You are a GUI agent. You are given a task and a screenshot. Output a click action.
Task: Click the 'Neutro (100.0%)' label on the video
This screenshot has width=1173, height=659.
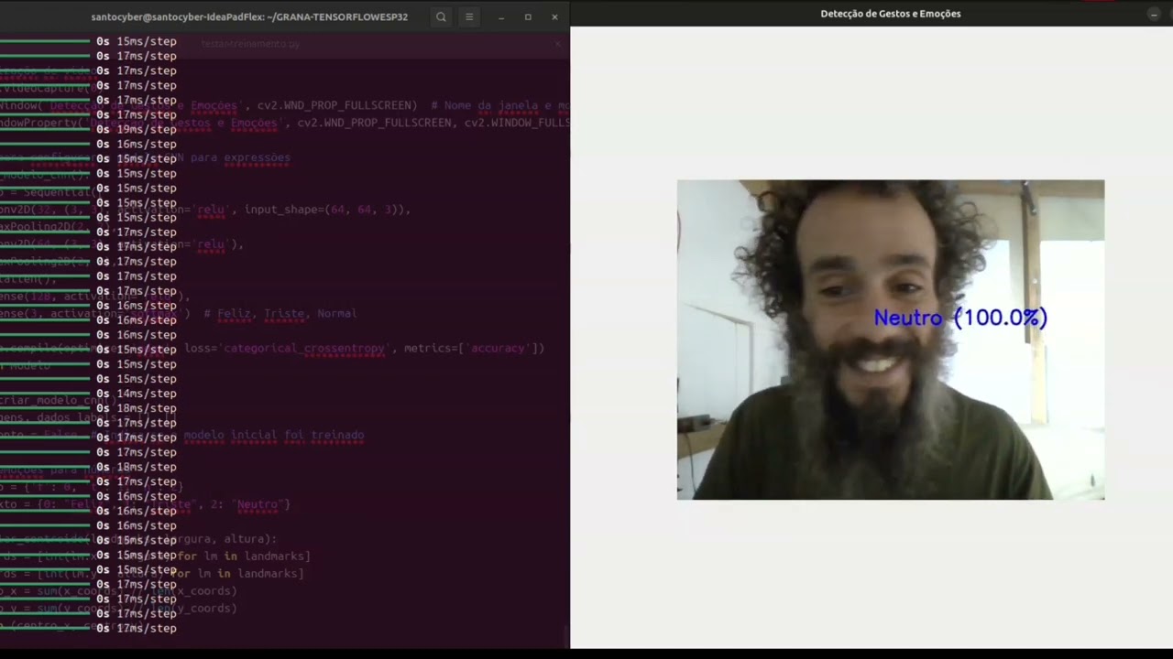click(x=960, y=318)
